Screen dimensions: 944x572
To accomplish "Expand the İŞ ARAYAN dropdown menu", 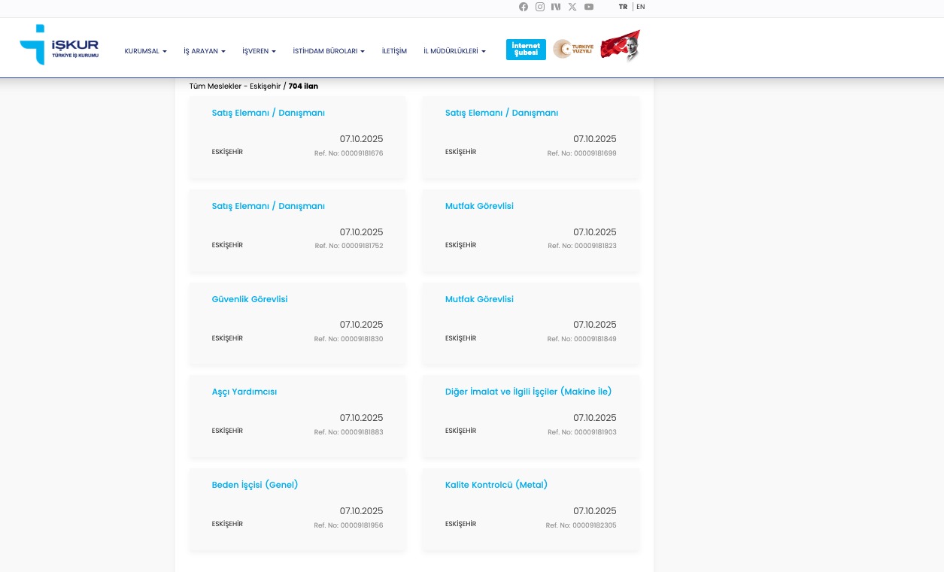I will click(204, 51).
